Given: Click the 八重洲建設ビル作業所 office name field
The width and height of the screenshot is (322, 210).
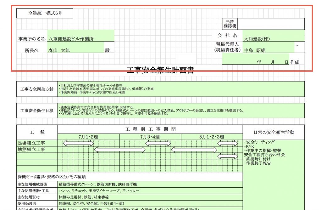Looking at the screenshot, I should point(81,36).
